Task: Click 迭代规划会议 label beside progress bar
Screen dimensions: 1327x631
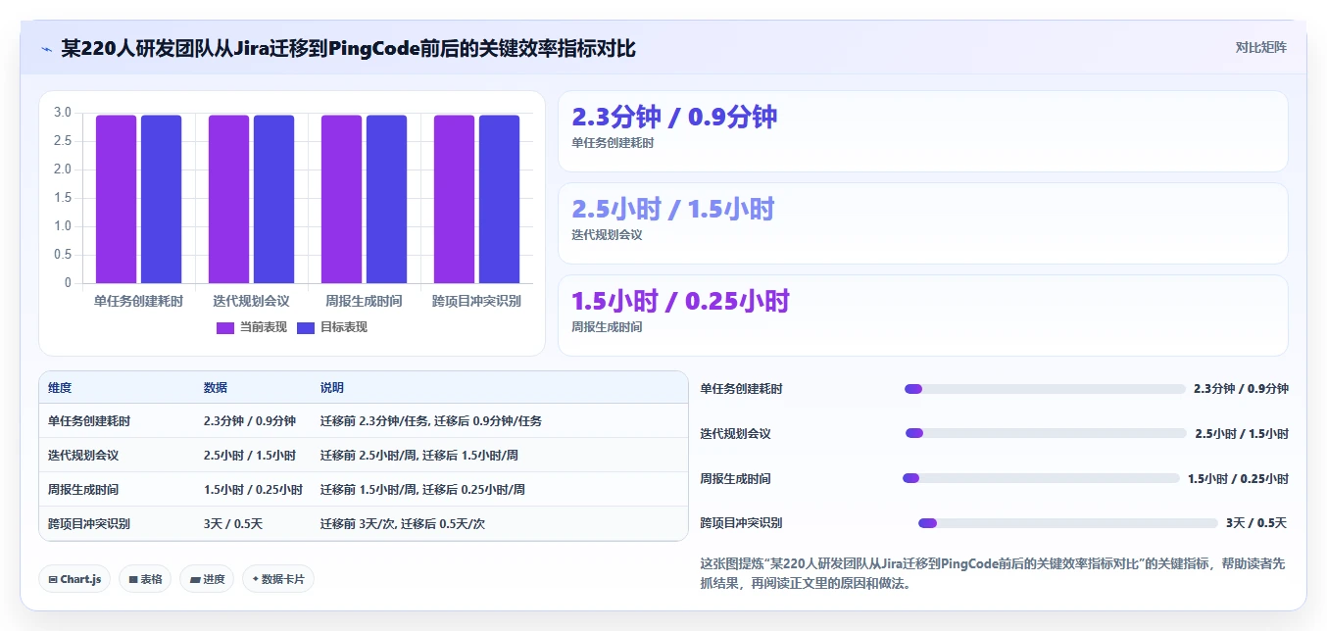Action: 735,434
